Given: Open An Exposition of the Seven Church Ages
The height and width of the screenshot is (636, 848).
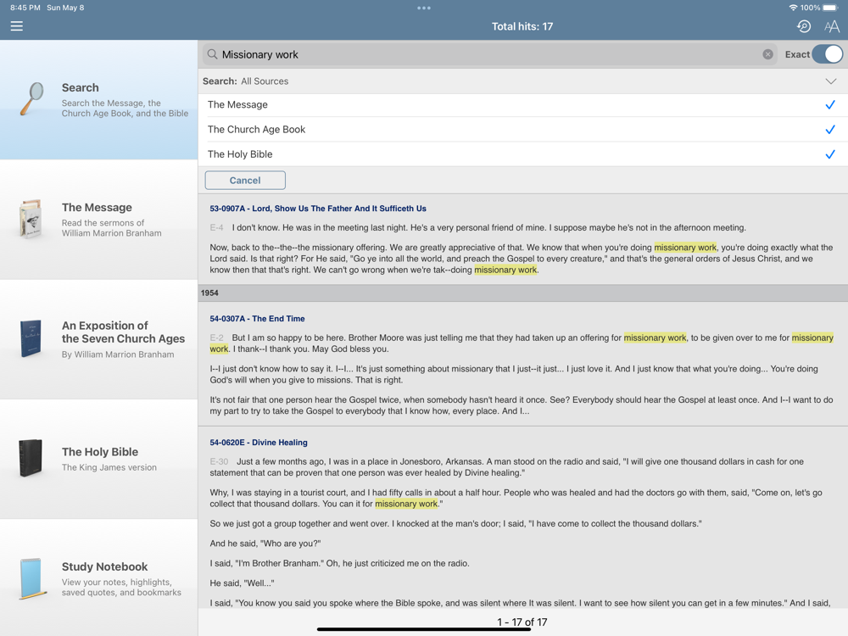Looking at the screenshot, I should coord(99,340).
